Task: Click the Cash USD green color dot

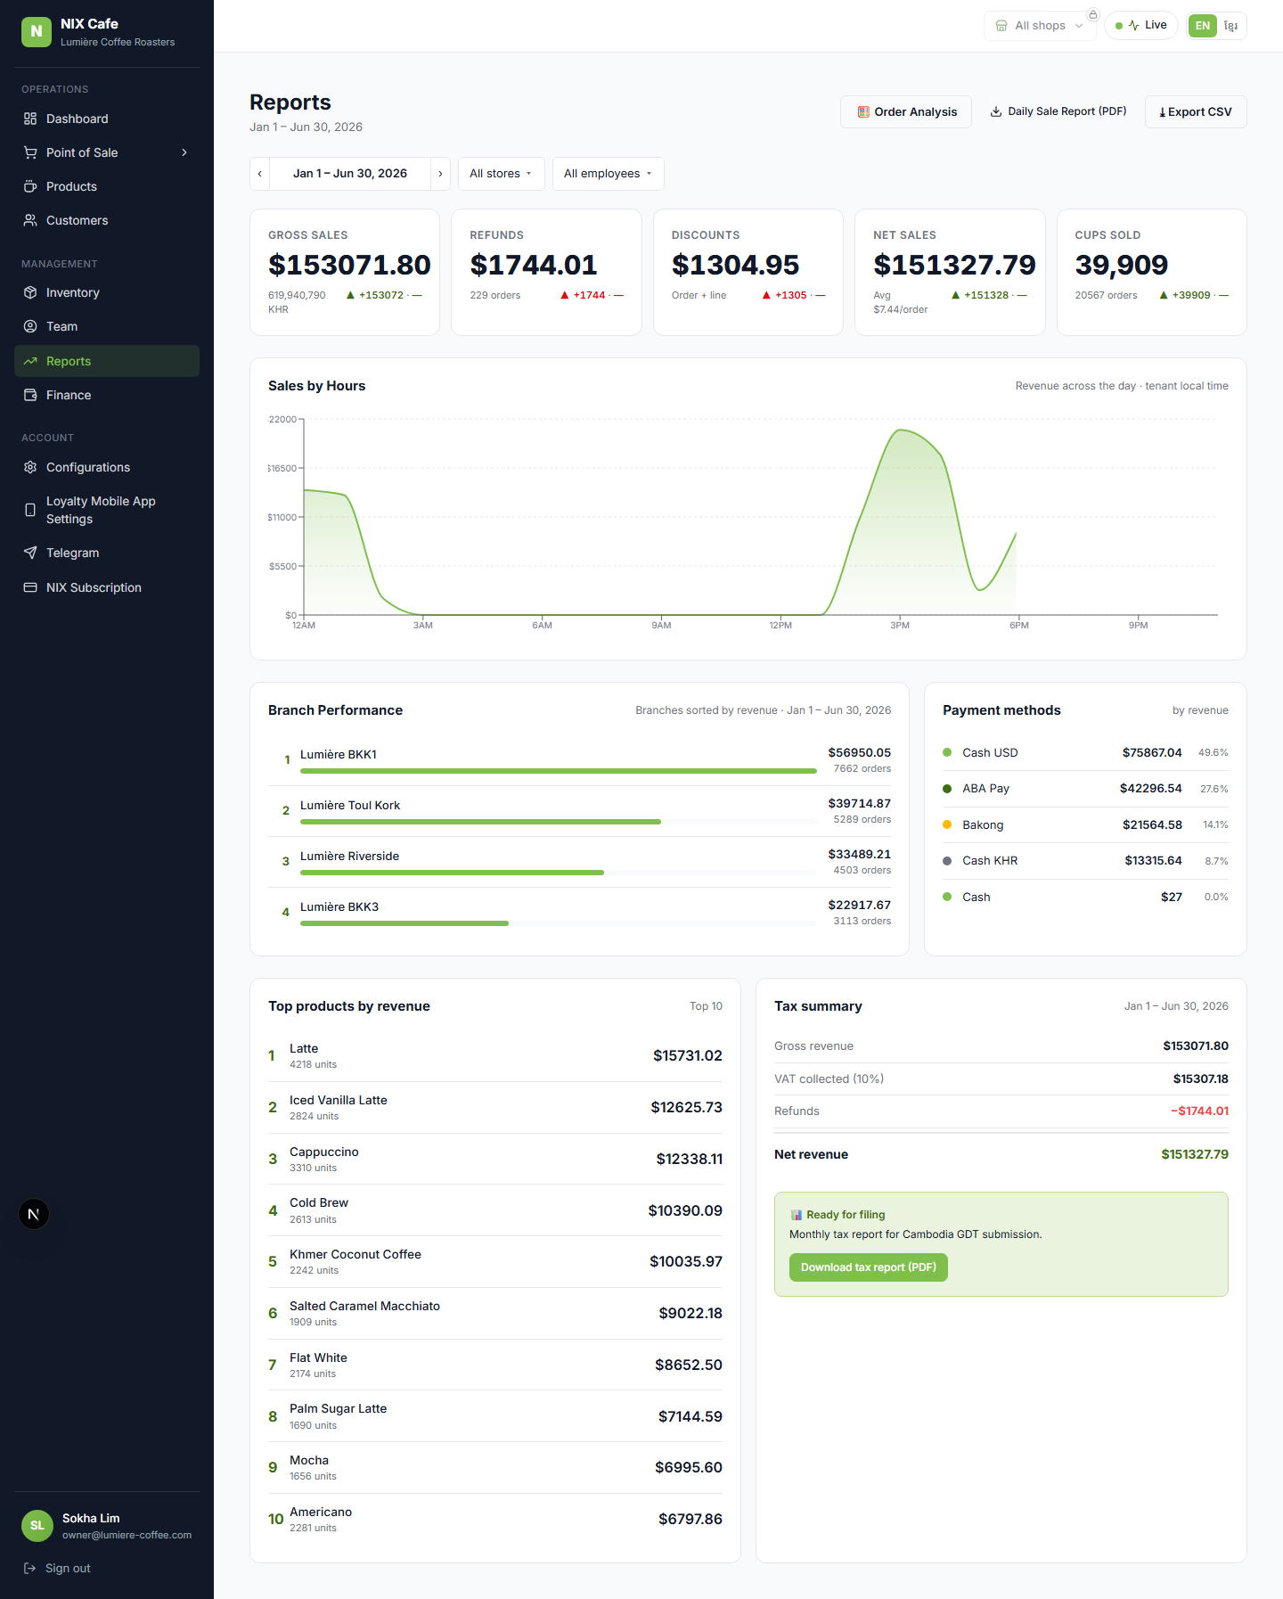Action: (x=947, y=752)
